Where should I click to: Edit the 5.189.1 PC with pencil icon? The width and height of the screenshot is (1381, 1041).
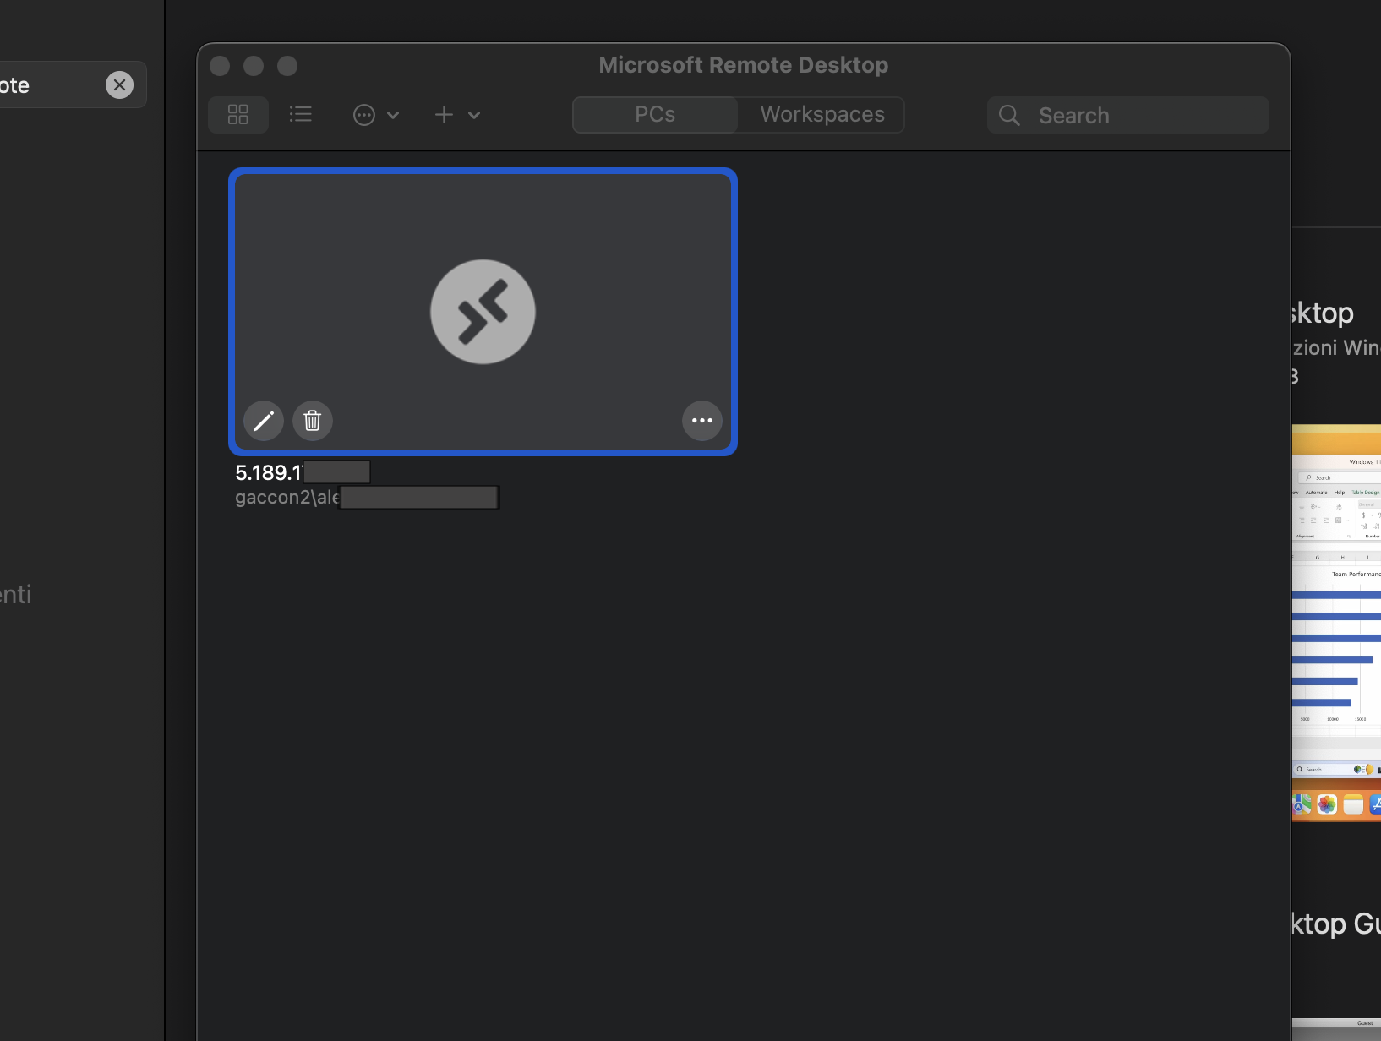pos(264,420)
